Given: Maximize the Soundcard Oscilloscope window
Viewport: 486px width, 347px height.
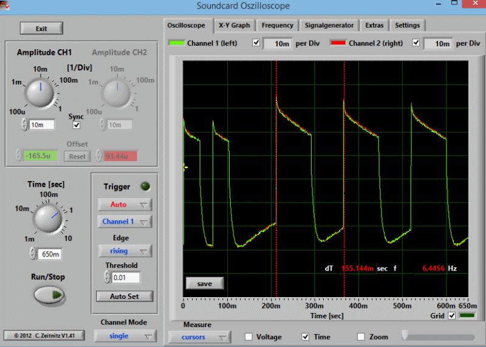Looking at the screenshot, I should pos(454,4).
